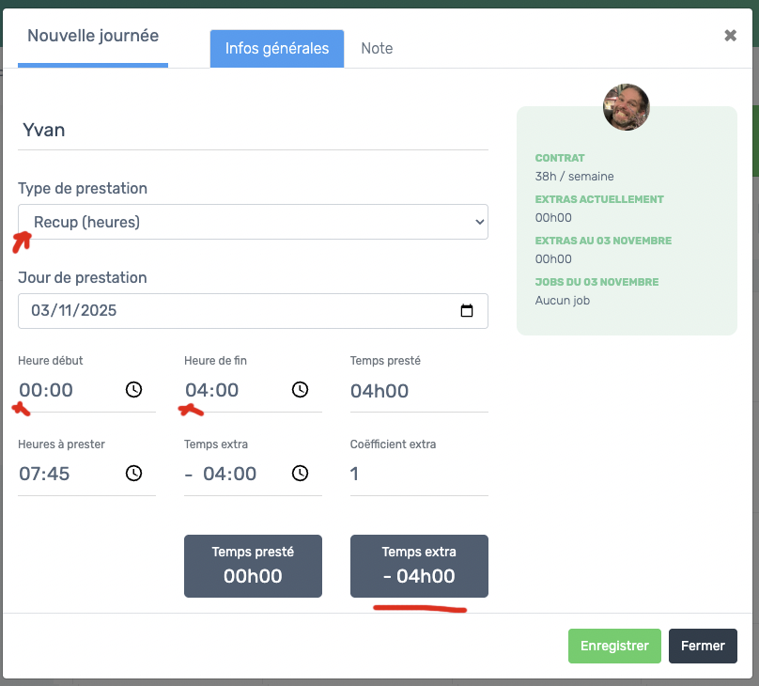
Task: Click Yvan's profile avatar photo
Action: point(627,107)
